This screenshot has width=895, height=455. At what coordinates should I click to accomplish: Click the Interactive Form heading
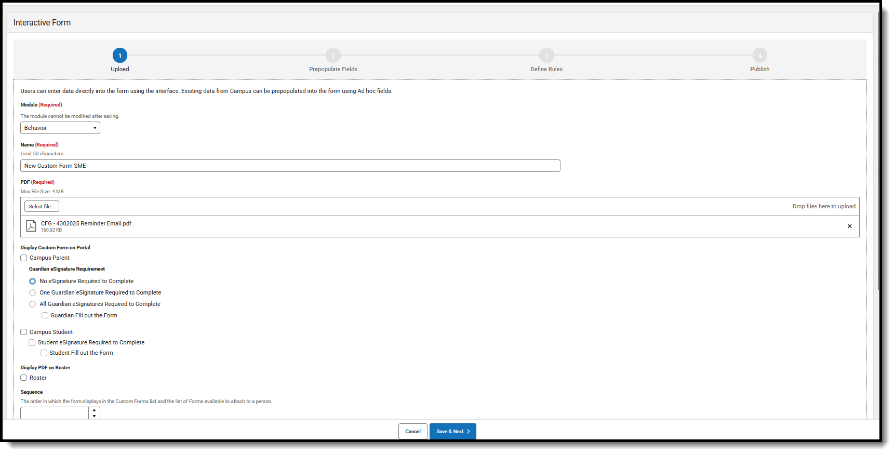point(42,22)
